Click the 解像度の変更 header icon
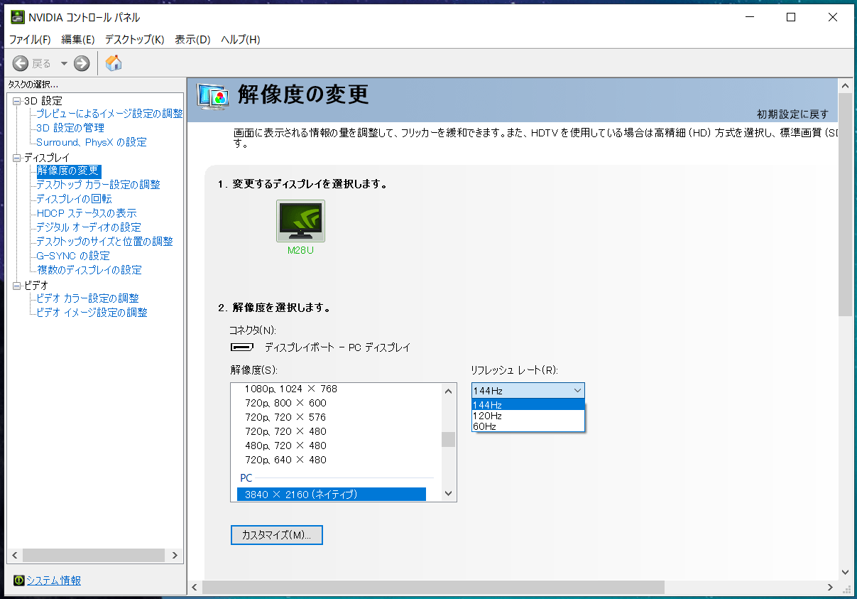This screenshot has height=599, width=857. point(212,96)
